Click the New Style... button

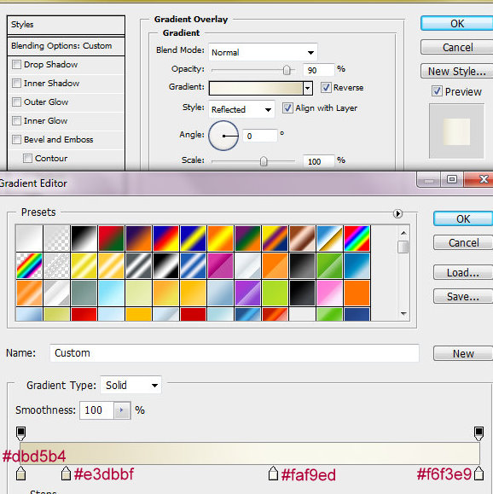(456, 71)
